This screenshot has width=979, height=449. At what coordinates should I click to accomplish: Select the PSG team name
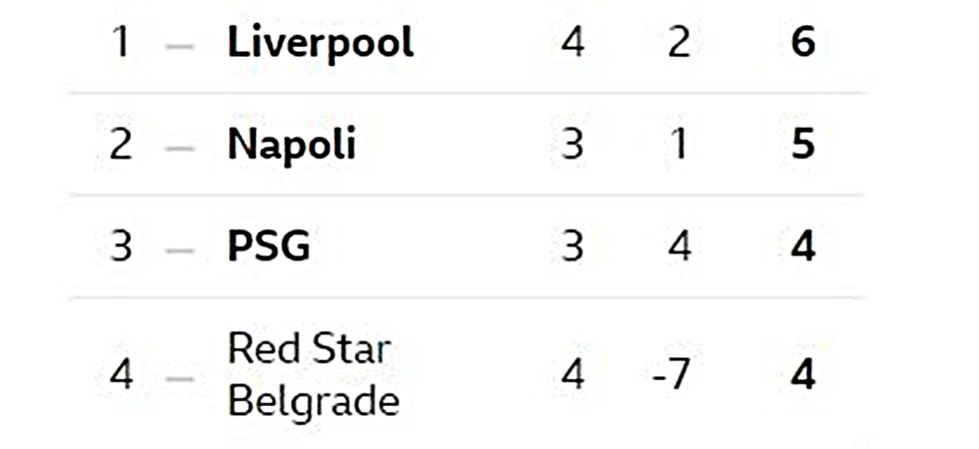coord(269,246)
